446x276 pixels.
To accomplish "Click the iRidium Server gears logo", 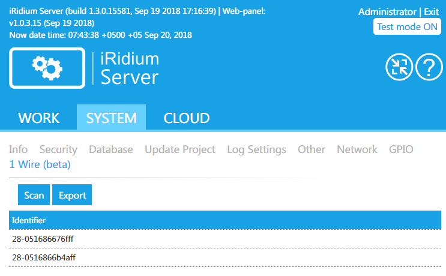I will coord(47,68).
